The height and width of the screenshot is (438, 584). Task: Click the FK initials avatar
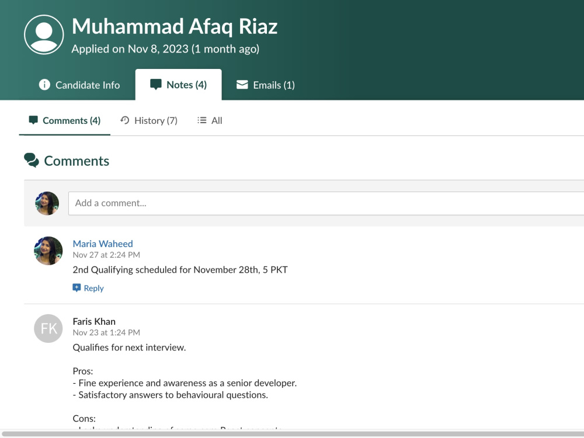point(48,328)
